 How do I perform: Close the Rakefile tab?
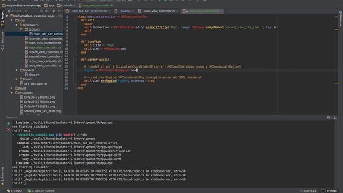pos(133,11)
